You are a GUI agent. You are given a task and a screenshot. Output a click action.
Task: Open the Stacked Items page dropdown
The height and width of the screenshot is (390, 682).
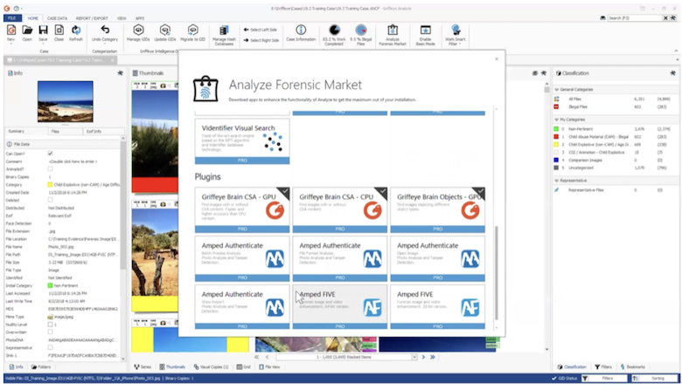pyautogui.click(x=414, y=357)
